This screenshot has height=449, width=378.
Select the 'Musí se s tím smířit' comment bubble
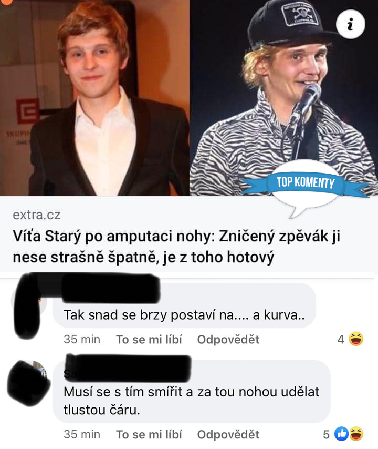192,392
